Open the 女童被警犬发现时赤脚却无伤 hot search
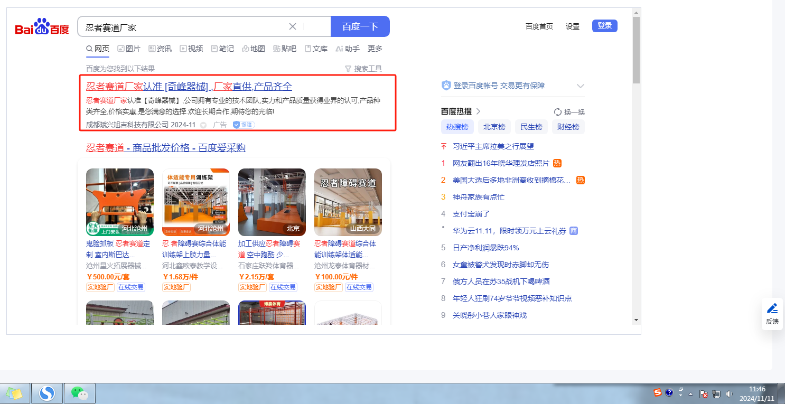 click(501, 265)
